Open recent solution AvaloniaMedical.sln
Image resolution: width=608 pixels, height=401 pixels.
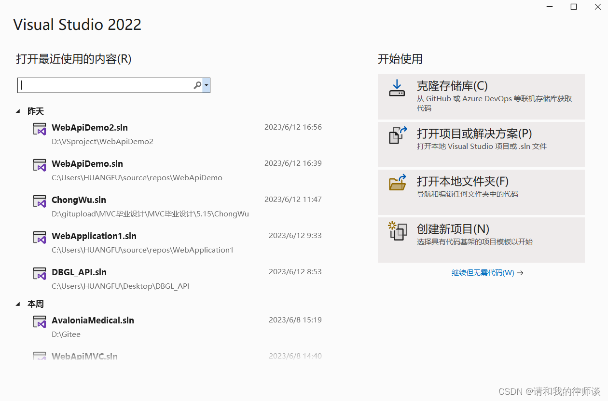(x=93, y=321)
